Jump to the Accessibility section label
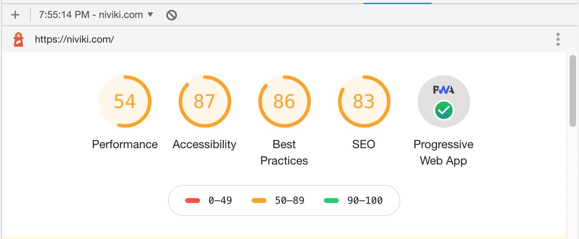Image resolution: width=579 pixels, height=239 pixels. click(204, 144)
